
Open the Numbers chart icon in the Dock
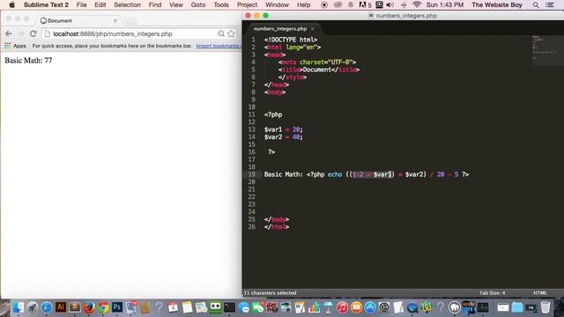tap(314, 307)
